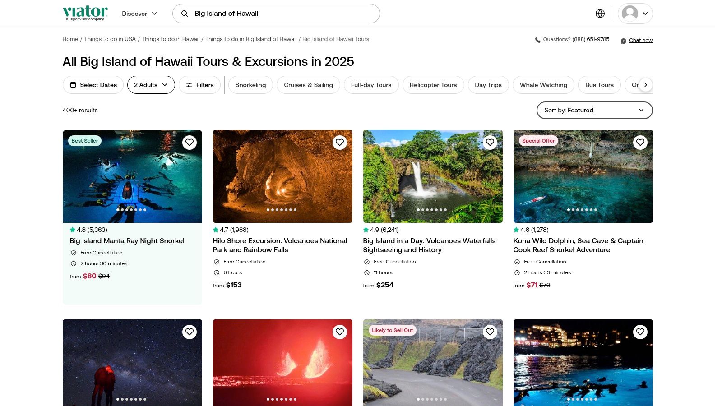
Task: Choose the Bus Tours chip
Action: pos(599,85)
